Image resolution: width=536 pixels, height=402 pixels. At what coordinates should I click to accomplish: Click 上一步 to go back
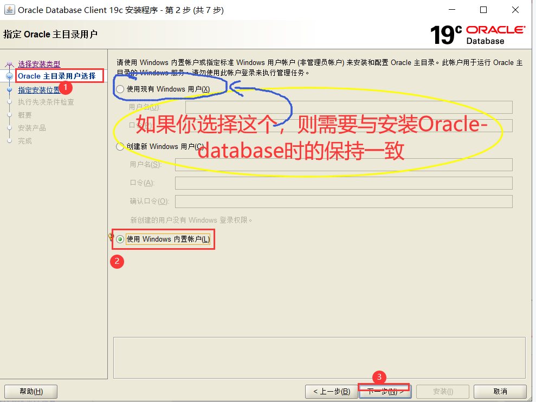pos(331,391)
